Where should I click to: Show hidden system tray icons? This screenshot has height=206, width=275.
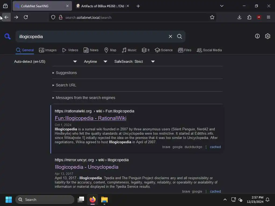[225, 200]
